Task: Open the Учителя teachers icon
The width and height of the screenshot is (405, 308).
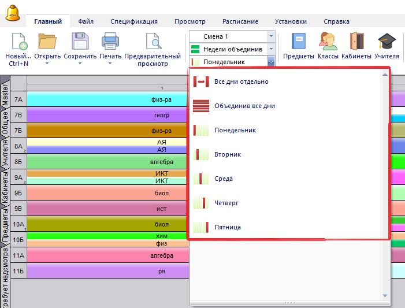Action: 386,43
